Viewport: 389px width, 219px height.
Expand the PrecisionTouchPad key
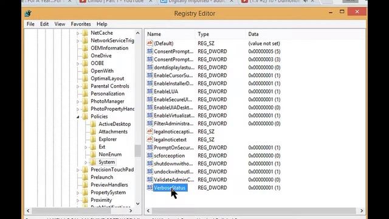click(x=78, y=170)
